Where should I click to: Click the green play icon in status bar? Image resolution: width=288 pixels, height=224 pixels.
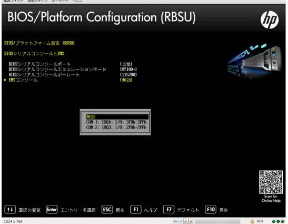tap(186, 221)
